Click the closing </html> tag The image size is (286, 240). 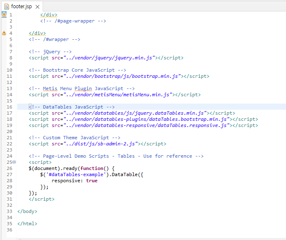27,224
